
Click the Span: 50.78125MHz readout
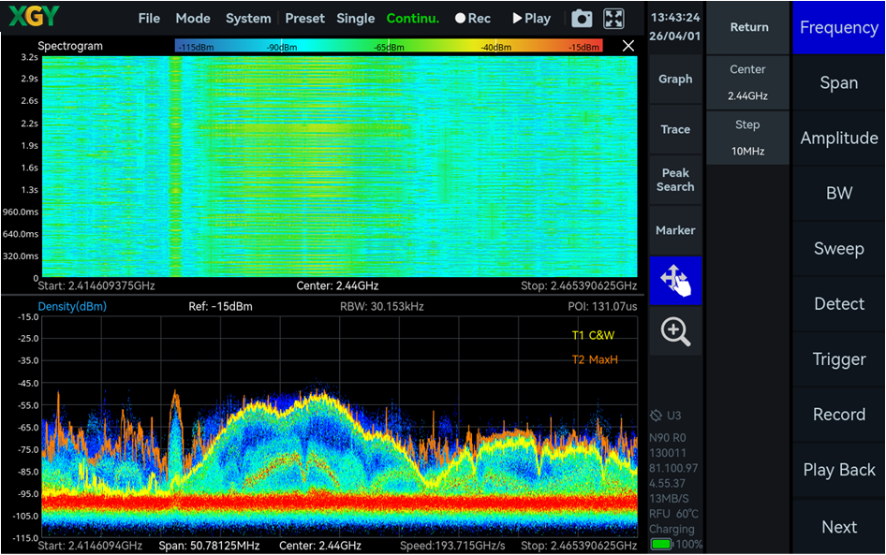coord(209,546)
